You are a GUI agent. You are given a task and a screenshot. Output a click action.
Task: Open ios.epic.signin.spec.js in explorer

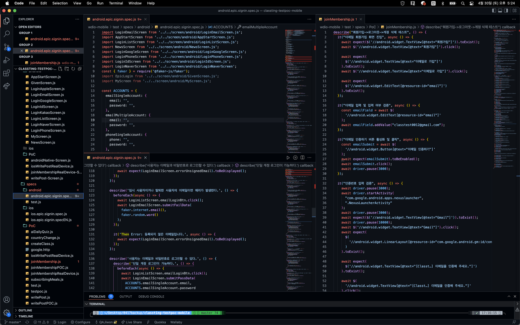(x=48, y=214)
